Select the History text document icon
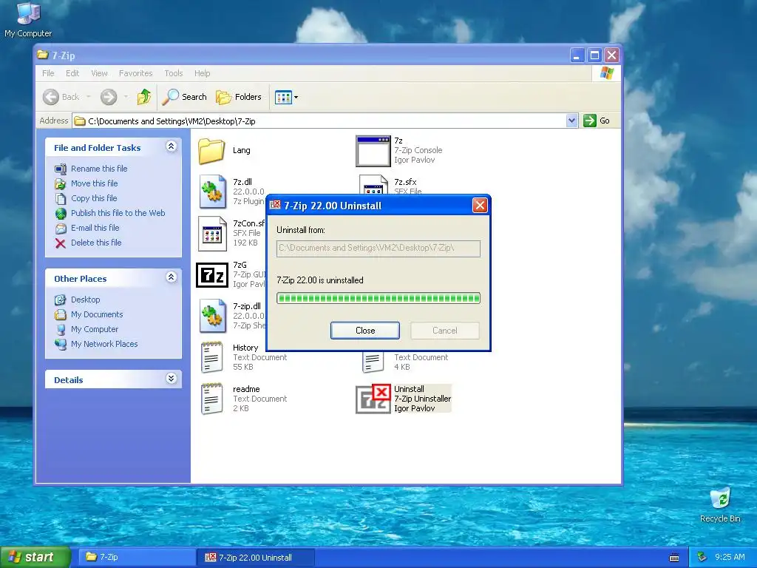Screen dimensions: 757x568 (212, 357)
